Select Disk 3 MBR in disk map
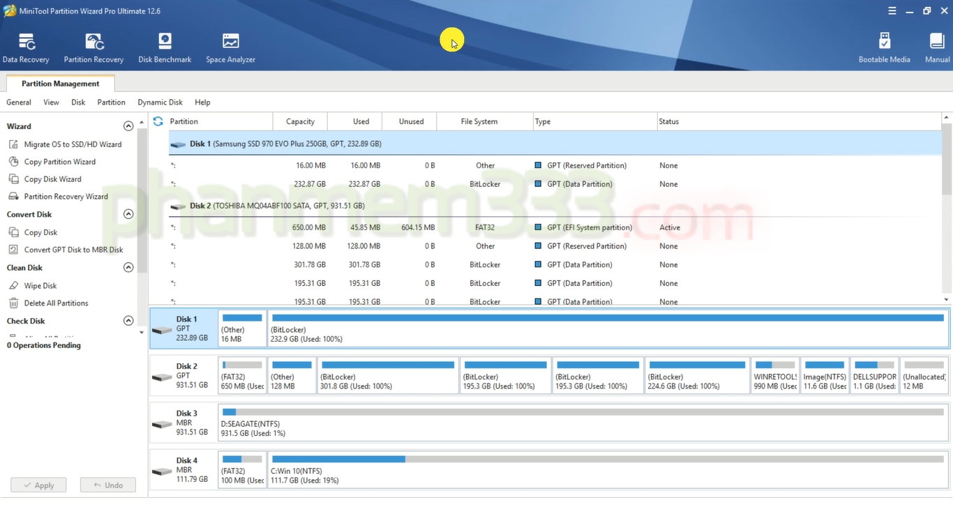 (x=183, y=423)
